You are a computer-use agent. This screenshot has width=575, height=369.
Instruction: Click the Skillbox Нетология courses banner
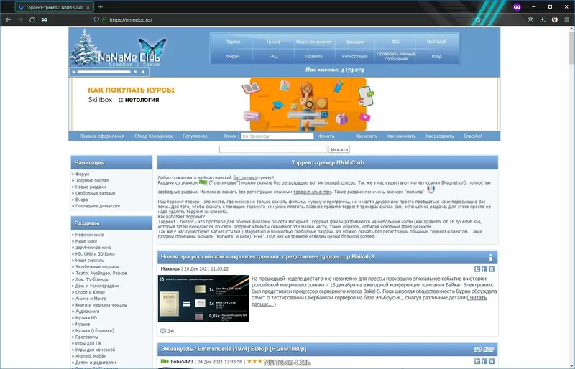coord(285,104)
